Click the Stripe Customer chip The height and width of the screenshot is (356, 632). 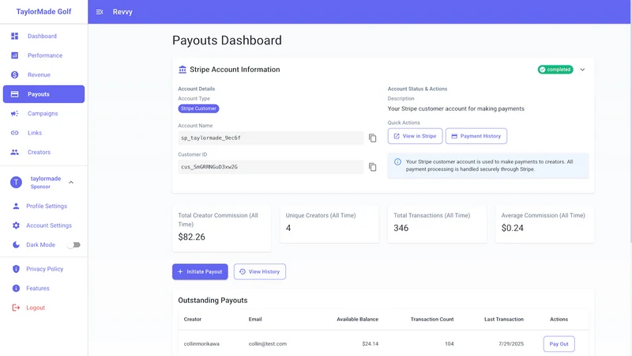click(x=198, y=108)
